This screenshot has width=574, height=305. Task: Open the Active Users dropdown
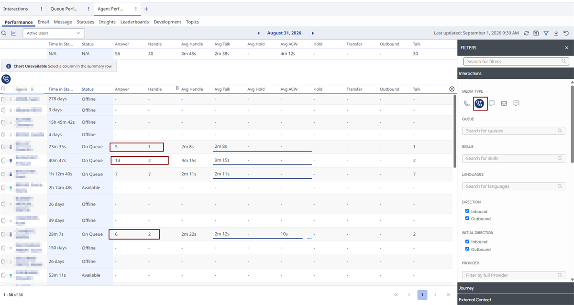[x=54, y=33]
